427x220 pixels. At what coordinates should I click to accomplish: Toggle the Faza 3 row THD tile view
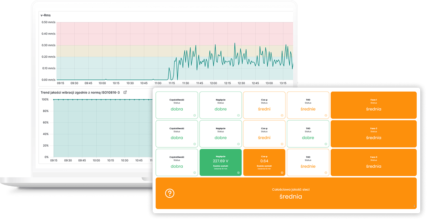pos(326,173)
